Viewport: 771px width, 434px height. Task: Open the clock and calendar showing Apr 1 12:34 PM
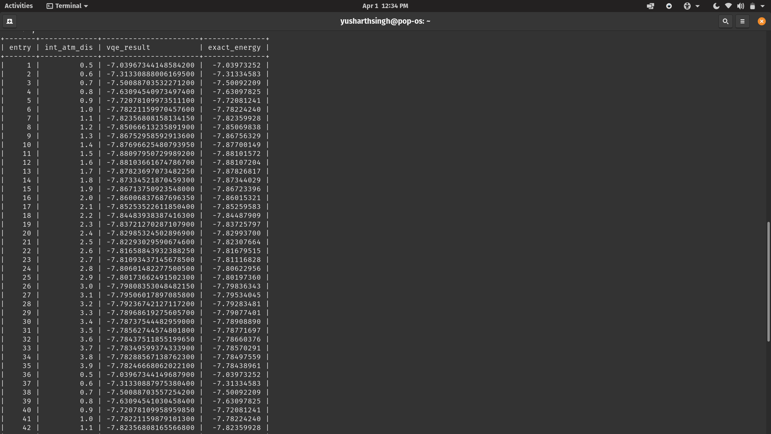point(385,6)
